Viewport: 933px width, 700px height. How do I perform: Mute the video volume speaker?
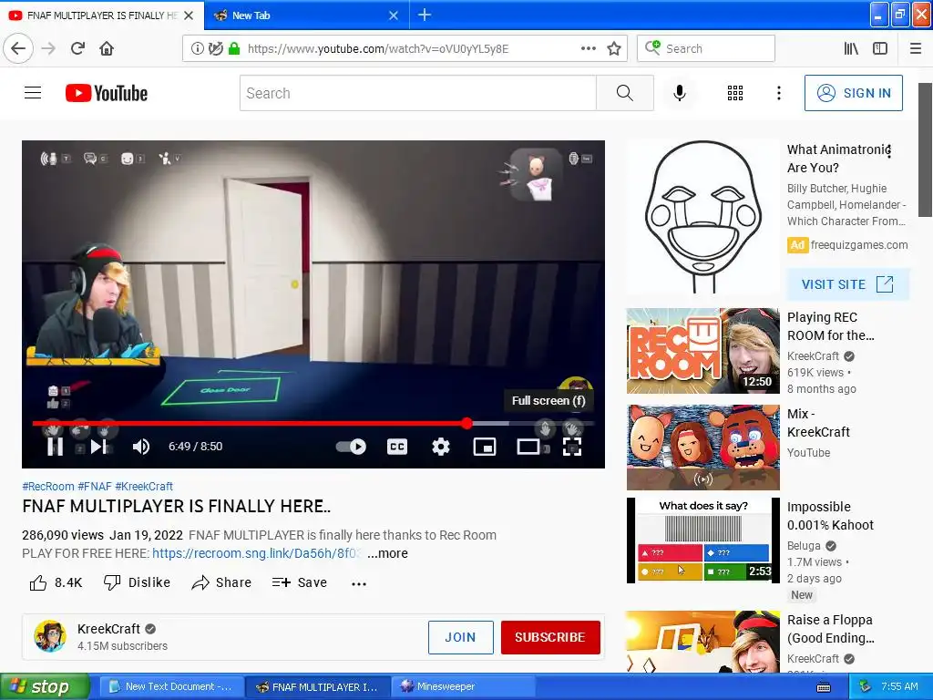pyautogui.click(x=140, y=447)
